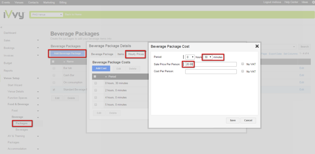
Task: Tick No VAT for Sale Price
Action: pos(243,64)
